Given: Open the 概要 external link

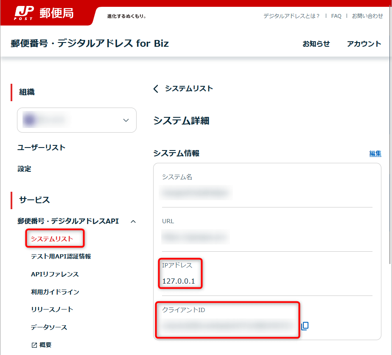Looking at the screenshot, I should (x=42, y=345).
